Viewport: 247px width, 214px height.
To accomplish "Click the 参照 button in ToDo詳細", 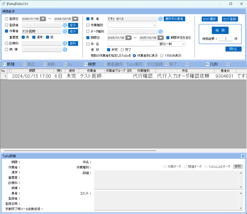I will (x=238, y=166).
